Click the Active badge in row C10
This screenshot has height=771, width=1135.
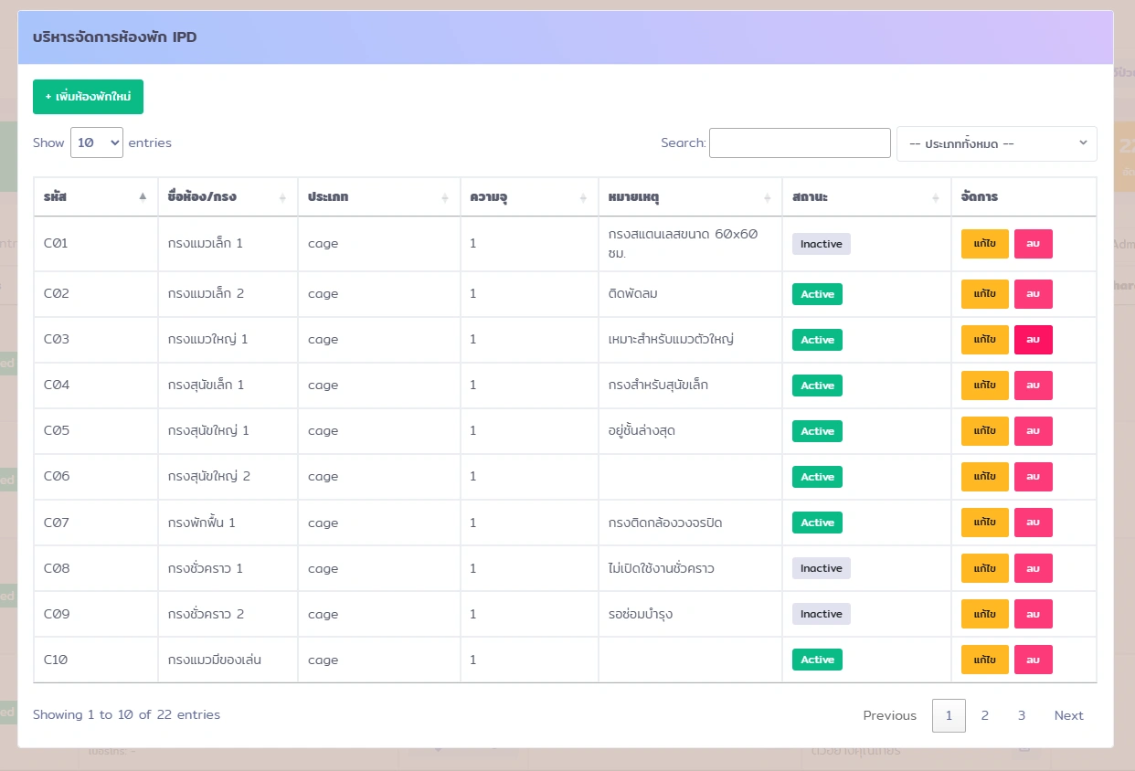point(817,660)
